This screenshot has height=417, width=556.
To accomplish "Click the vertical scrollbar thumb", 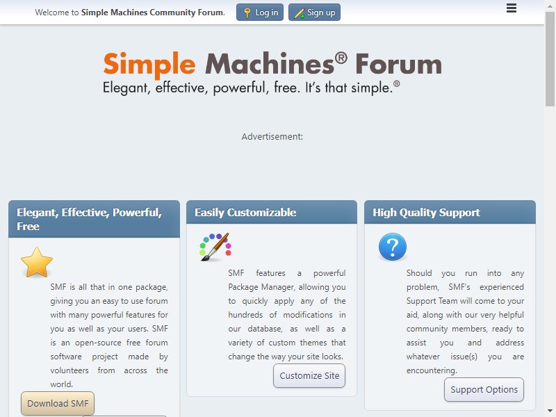I will click(550, 58).
